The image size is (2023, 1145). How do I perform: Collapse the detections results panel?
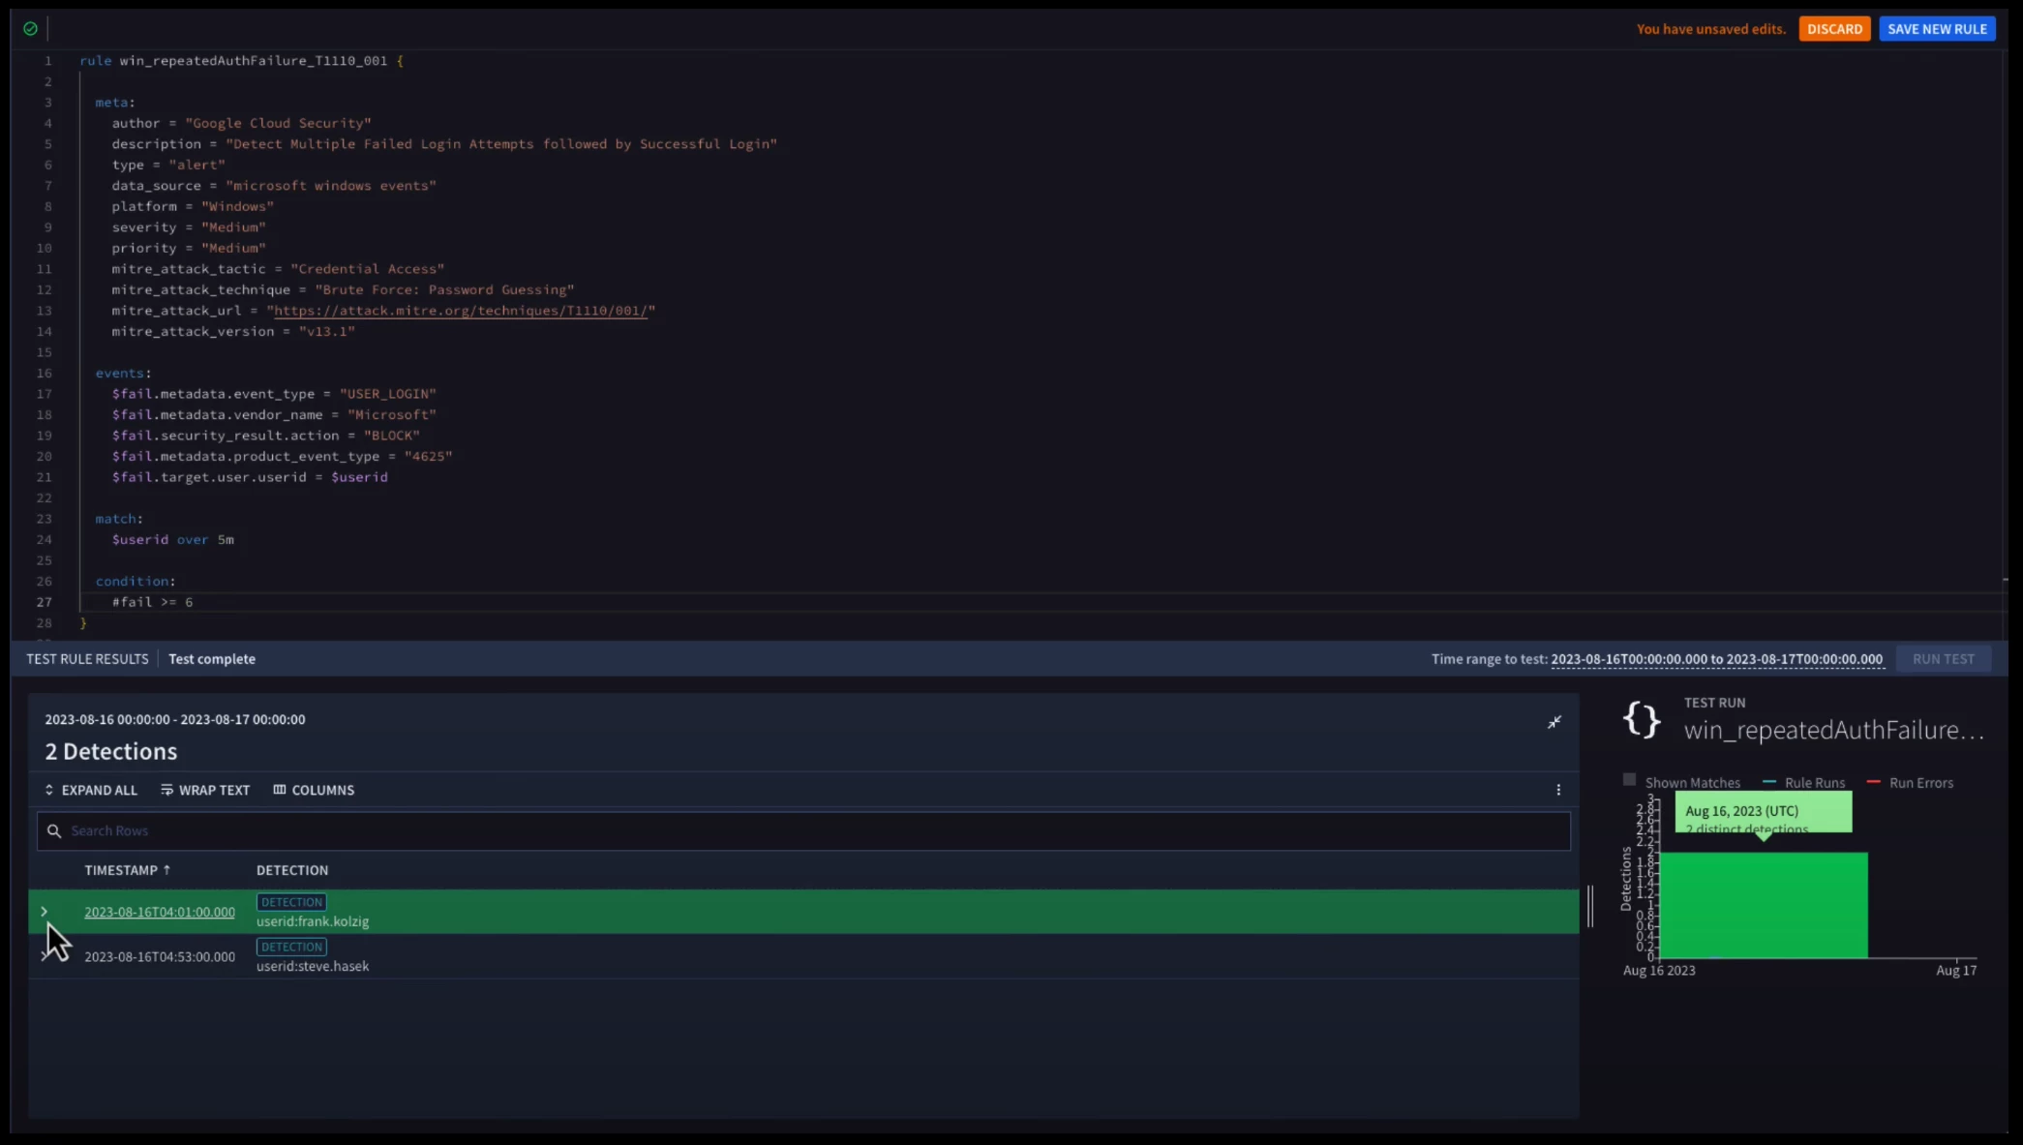[x=1554, y=722]
